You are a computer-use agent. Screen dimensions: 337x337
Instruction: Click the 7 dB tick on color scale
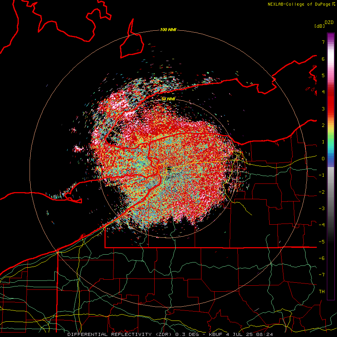(x=323, y=42)
